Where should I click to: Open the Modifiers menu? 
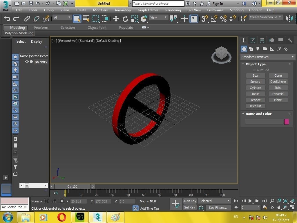100,10
